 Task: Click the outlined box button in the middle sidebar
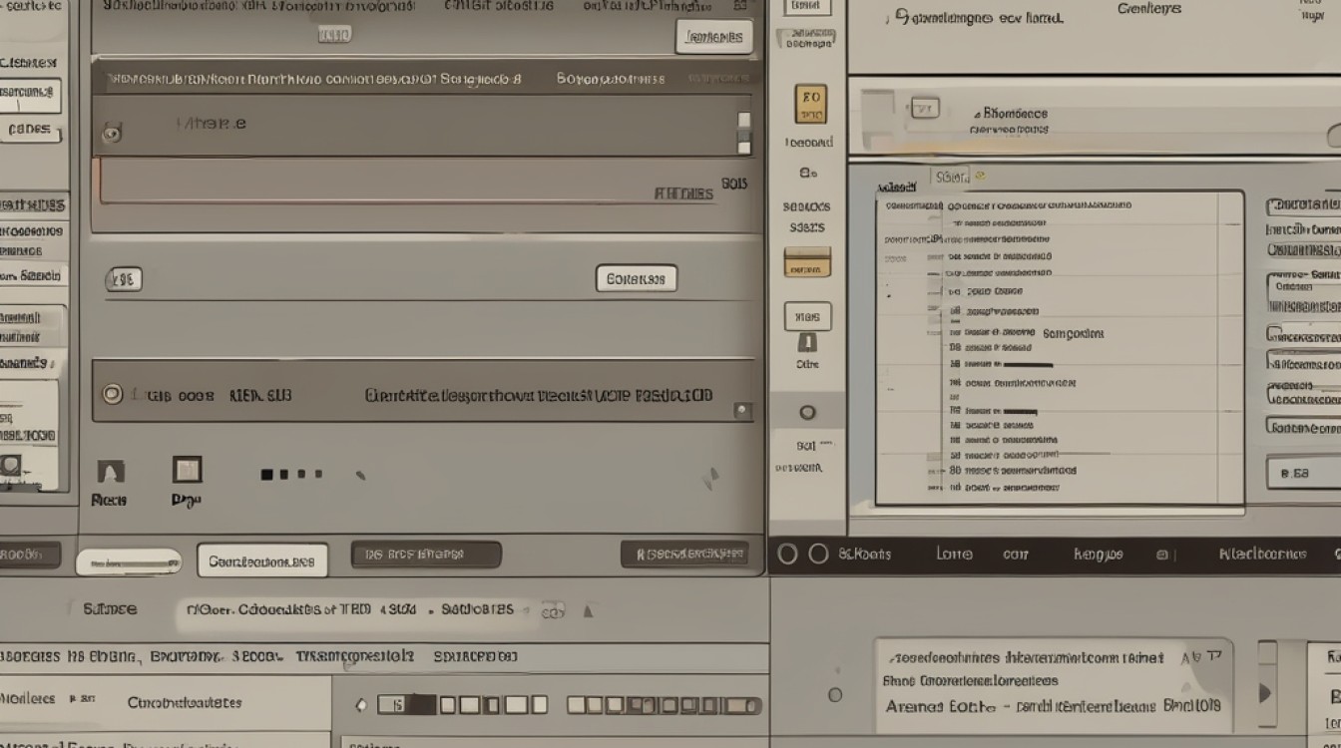tap(807, 317)
